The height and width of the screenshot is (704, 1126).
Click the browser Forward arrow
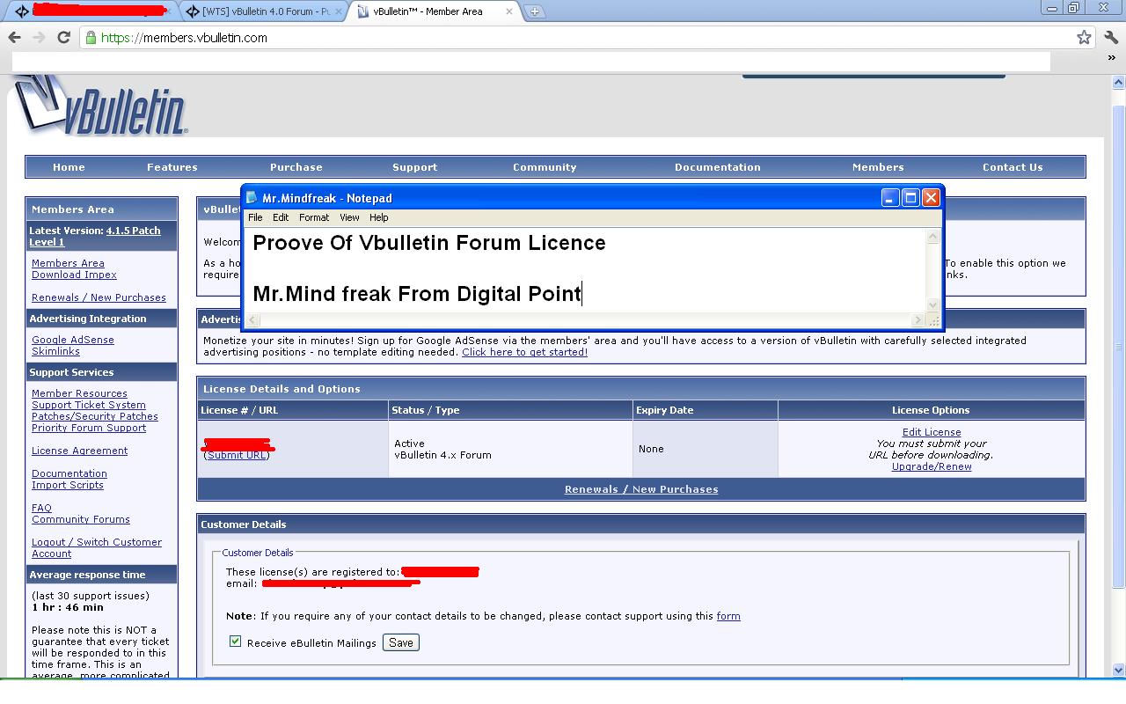39,37
